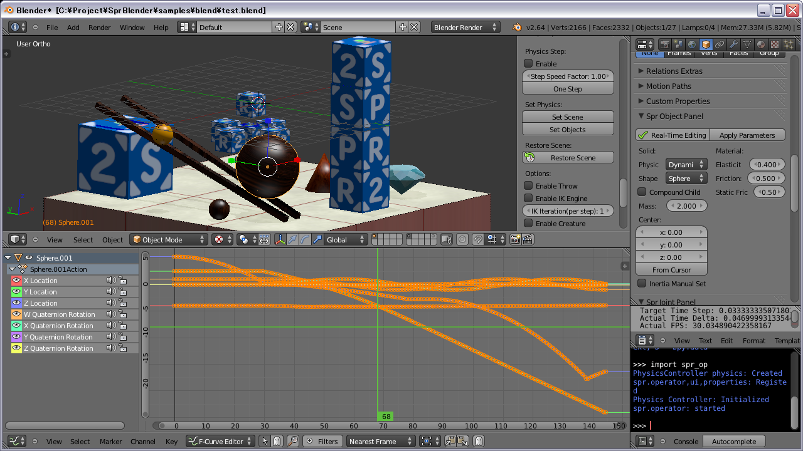Copy keyframes to clipboard icon
Viewport: 803px width, 451px height.
450,441
